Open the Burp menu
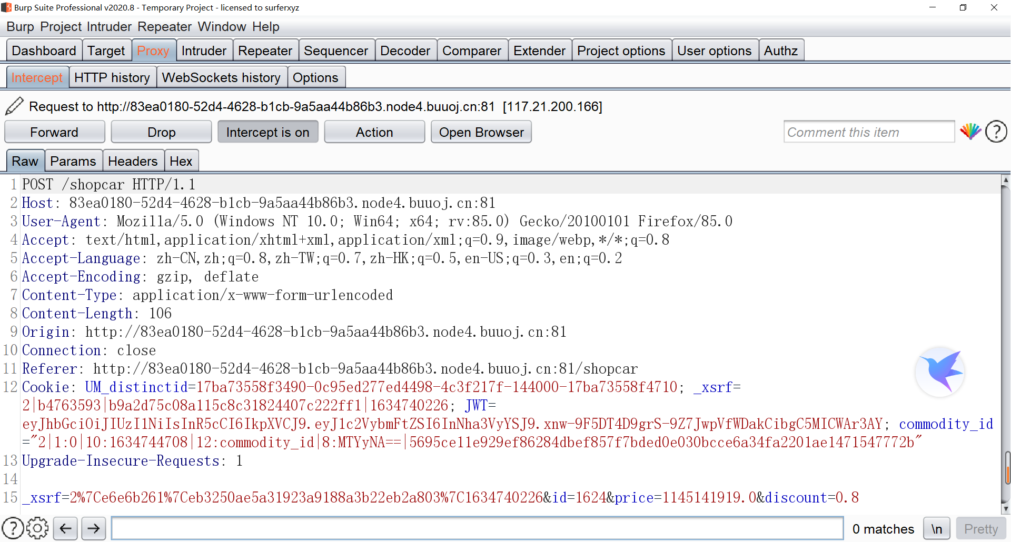The image size is (1011, 542). click(x=20, y=27)
